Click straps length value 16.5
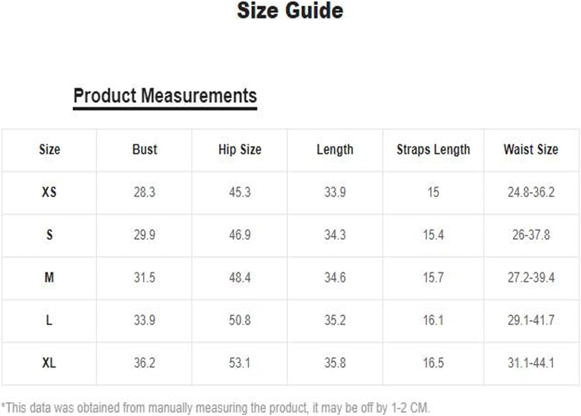 click(433, 363)
